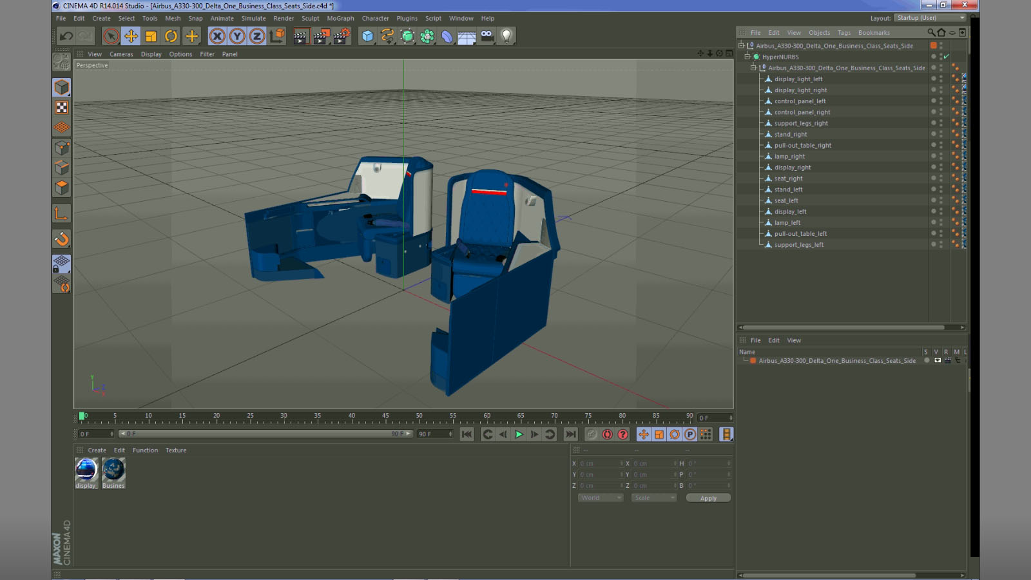Switch to Texture mode

pos(62,108)
